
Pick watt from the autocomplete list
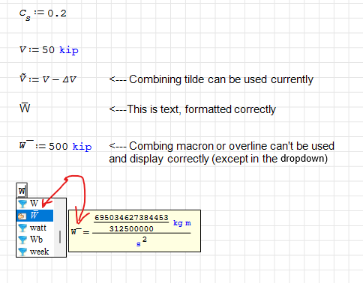(x=34, y=228)
